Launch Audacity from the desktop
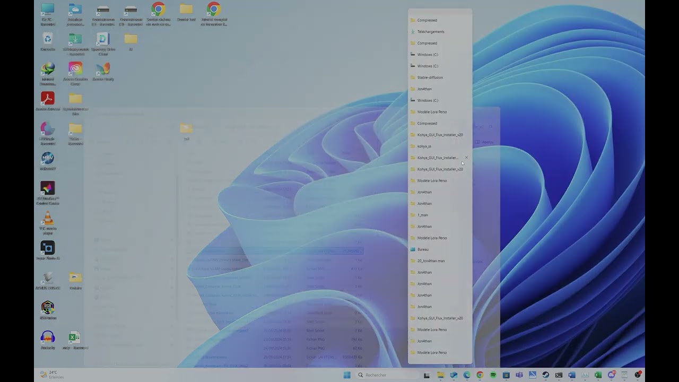This screenshot has height=382, width=679. (48, 338)
